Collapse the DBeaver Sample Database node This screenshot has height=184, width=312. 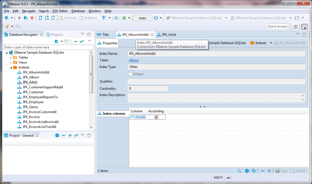7,53
